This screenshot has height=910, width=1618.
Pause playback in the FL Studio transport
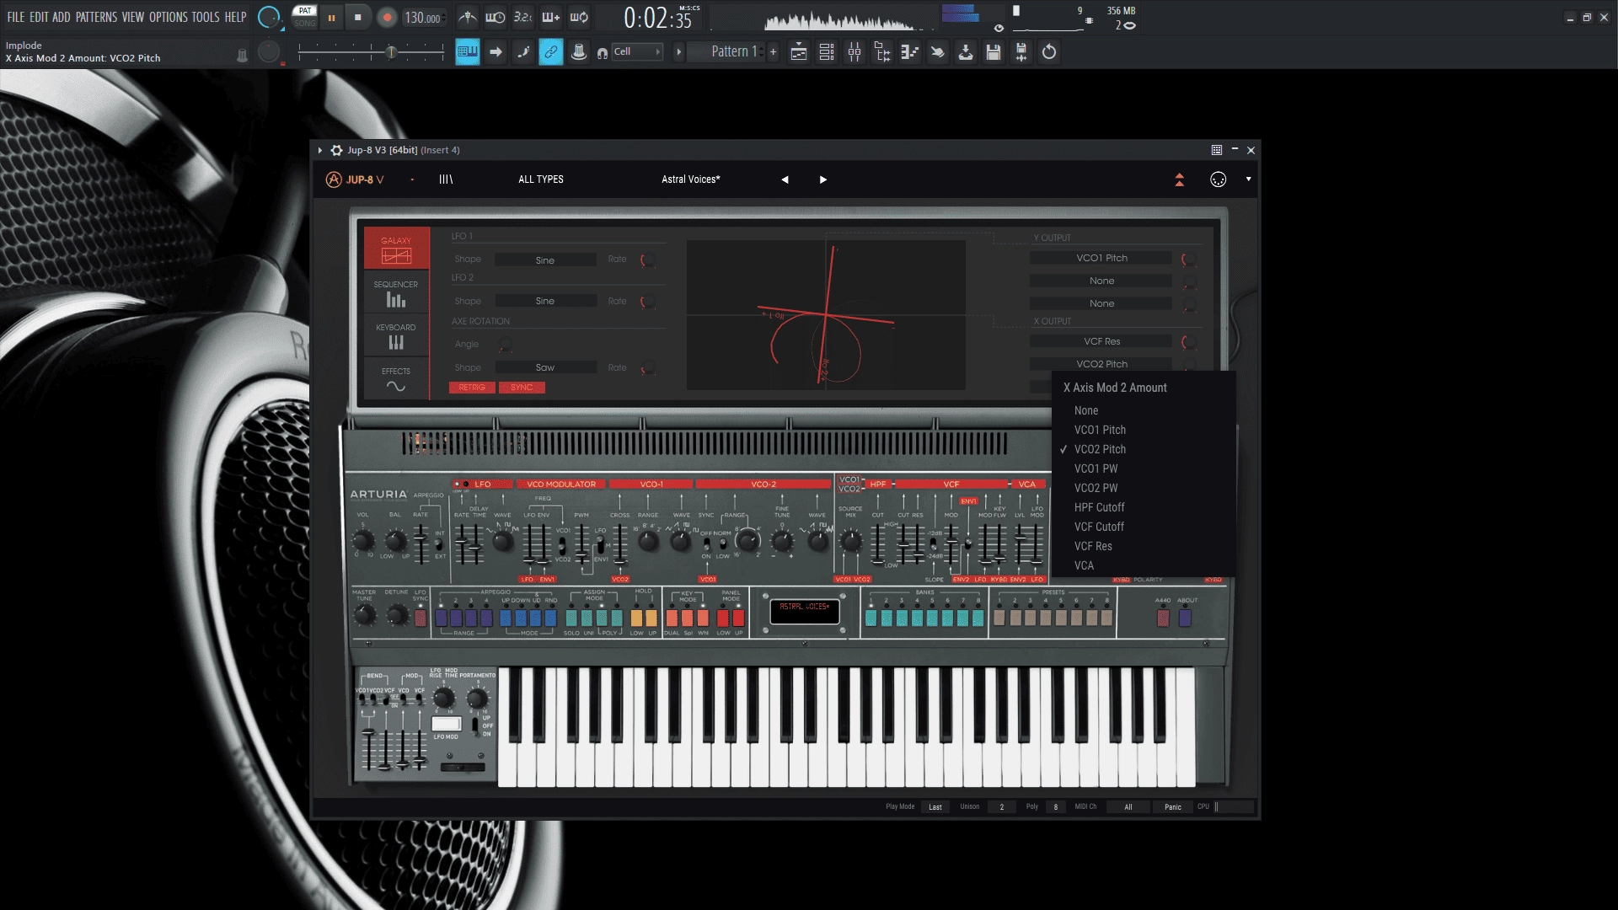[331, 18]
